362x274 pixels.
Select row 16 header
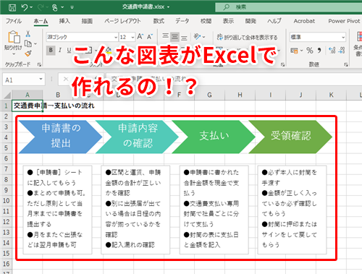(6, 264)
